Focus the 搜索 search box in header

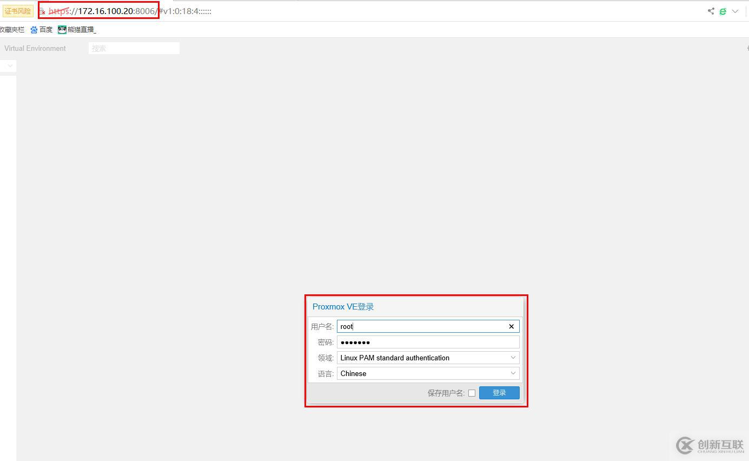coord(134,48)
